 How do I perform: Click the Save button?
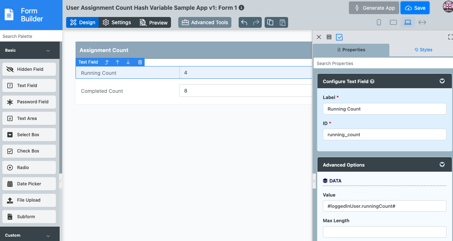point(415,8)
